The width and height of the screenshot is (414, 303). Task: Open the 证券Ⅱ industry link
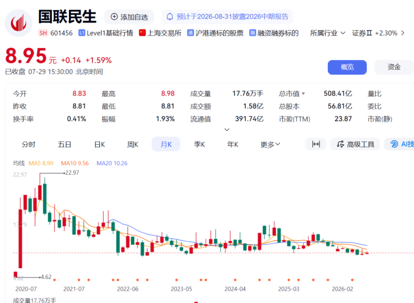362,33
